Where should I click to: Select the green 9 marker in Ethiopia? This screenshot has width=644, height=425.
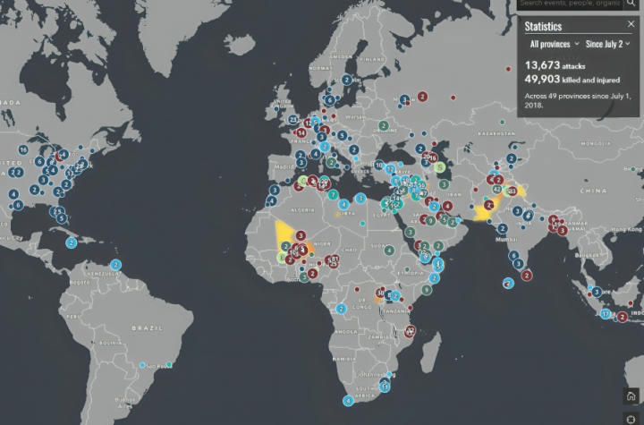(428, 289)
